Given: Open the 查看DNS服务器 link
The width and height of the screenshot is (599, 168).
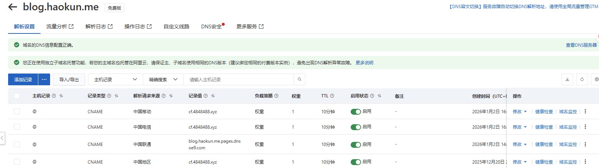Looking at the screenshot, I should [x=581, y=45].
